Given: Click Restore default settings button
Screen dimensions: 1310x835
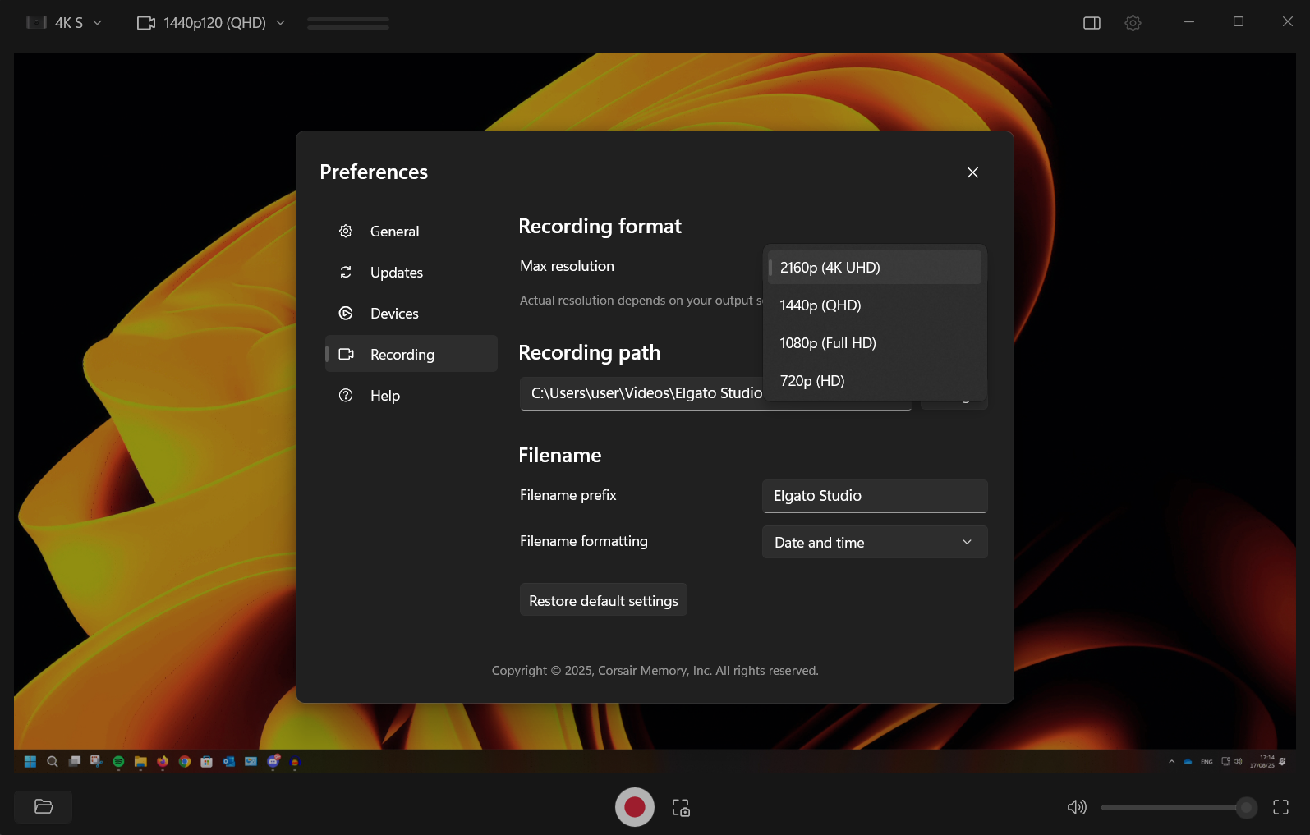Looking at the screenshot, I should (603, 601).
